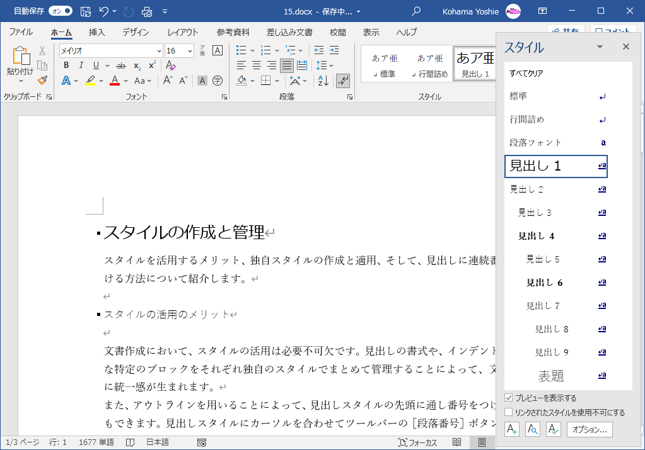Click the sort A-Z icon
Screen dimensions: 645x450
pyautogui.click(x=323, y=80)
